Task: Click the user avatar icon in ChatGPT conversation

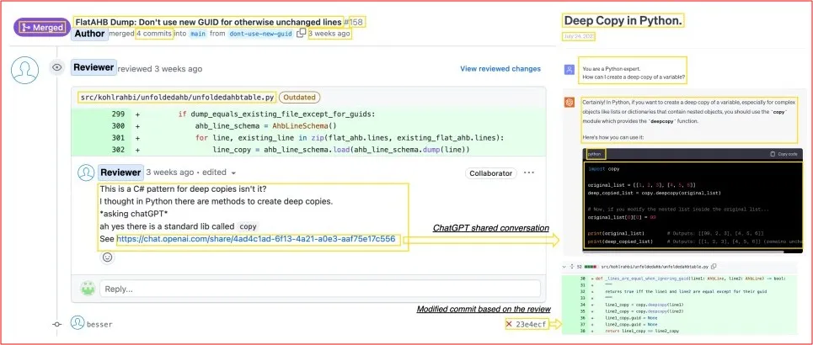Action: [570, 69]
